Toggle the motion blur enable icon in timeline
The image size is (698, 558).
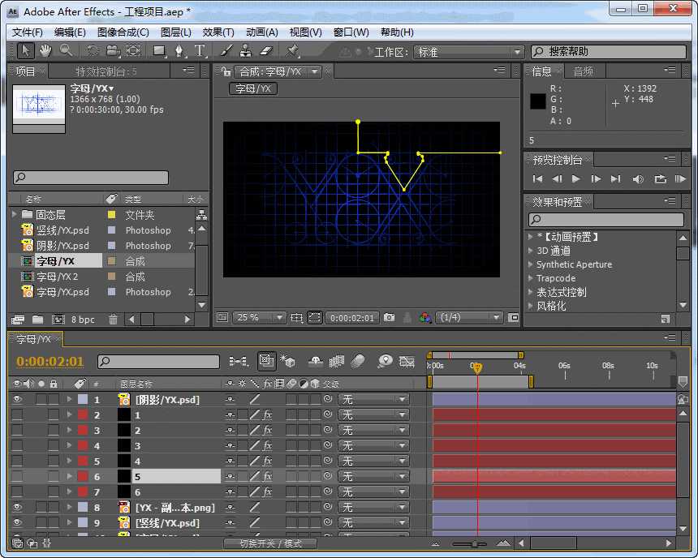tap(359, 361)
